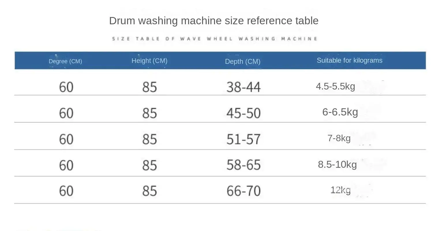Image resolution: width=444 pixels, height=231 pixels.
Task: Select the 45-50 depth cell
Action: coord(243,113)
